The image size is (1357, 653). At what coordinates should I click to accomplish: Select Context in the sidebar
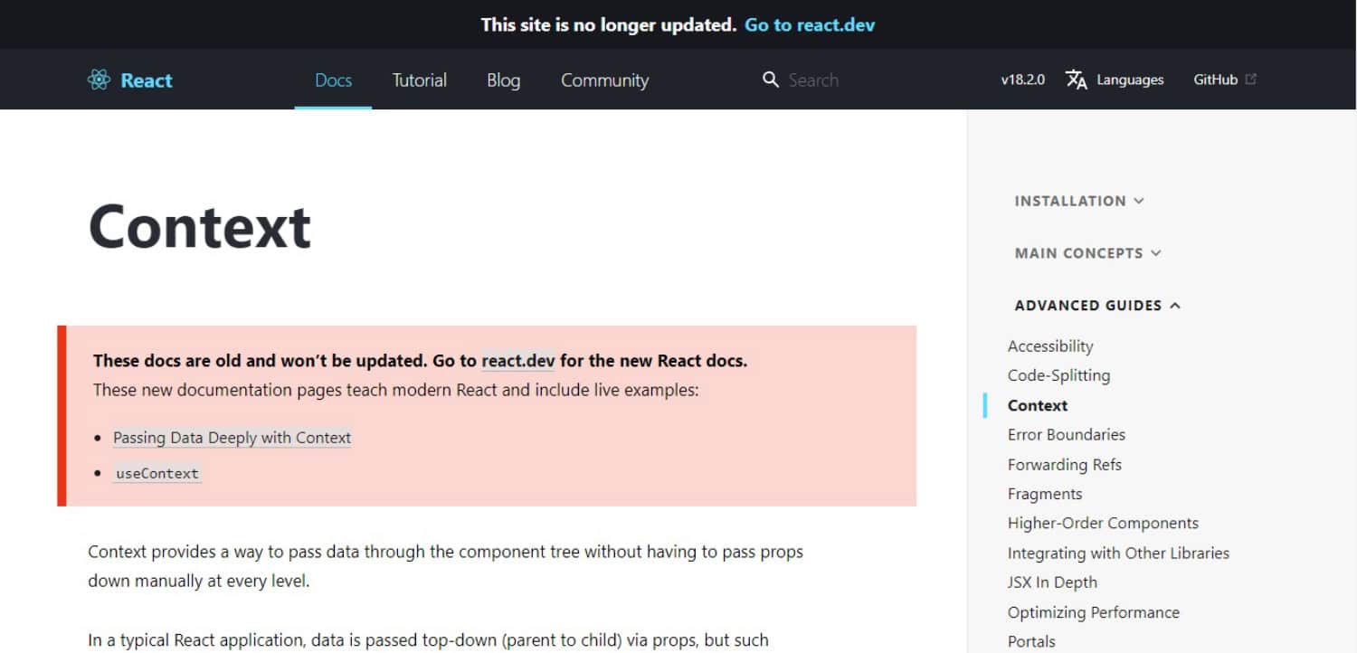(x=1038, y=405)
